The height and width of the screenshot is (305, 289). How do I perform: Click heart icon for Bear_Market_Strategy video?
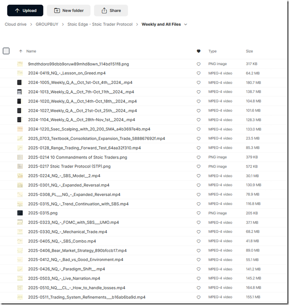pyautogui.click(x=199, y=250)
